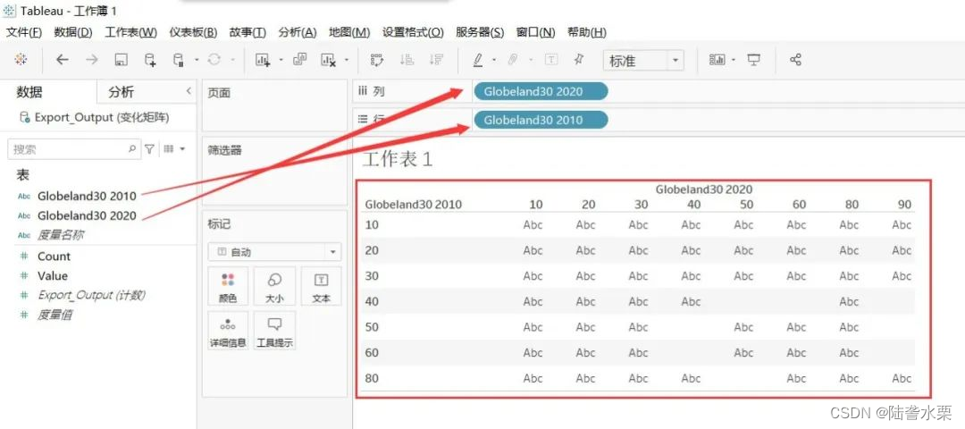Collapse the side pane chevron

pyautogui.click(x=189, y=91)
